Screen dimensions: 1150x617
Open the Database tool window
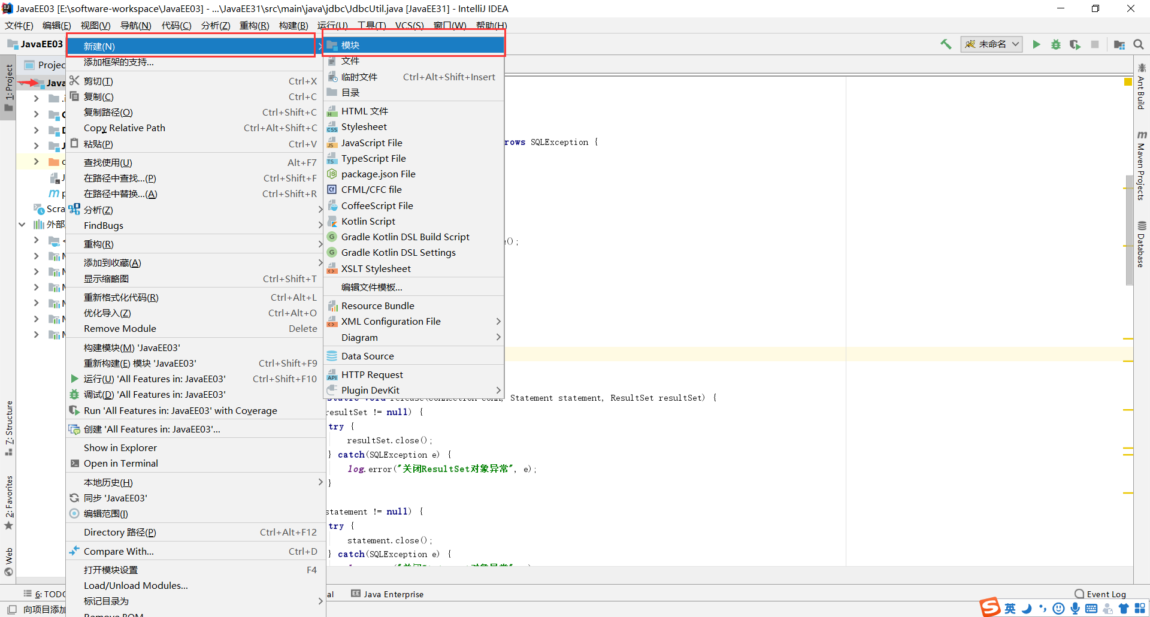[x=1142, y=244]
